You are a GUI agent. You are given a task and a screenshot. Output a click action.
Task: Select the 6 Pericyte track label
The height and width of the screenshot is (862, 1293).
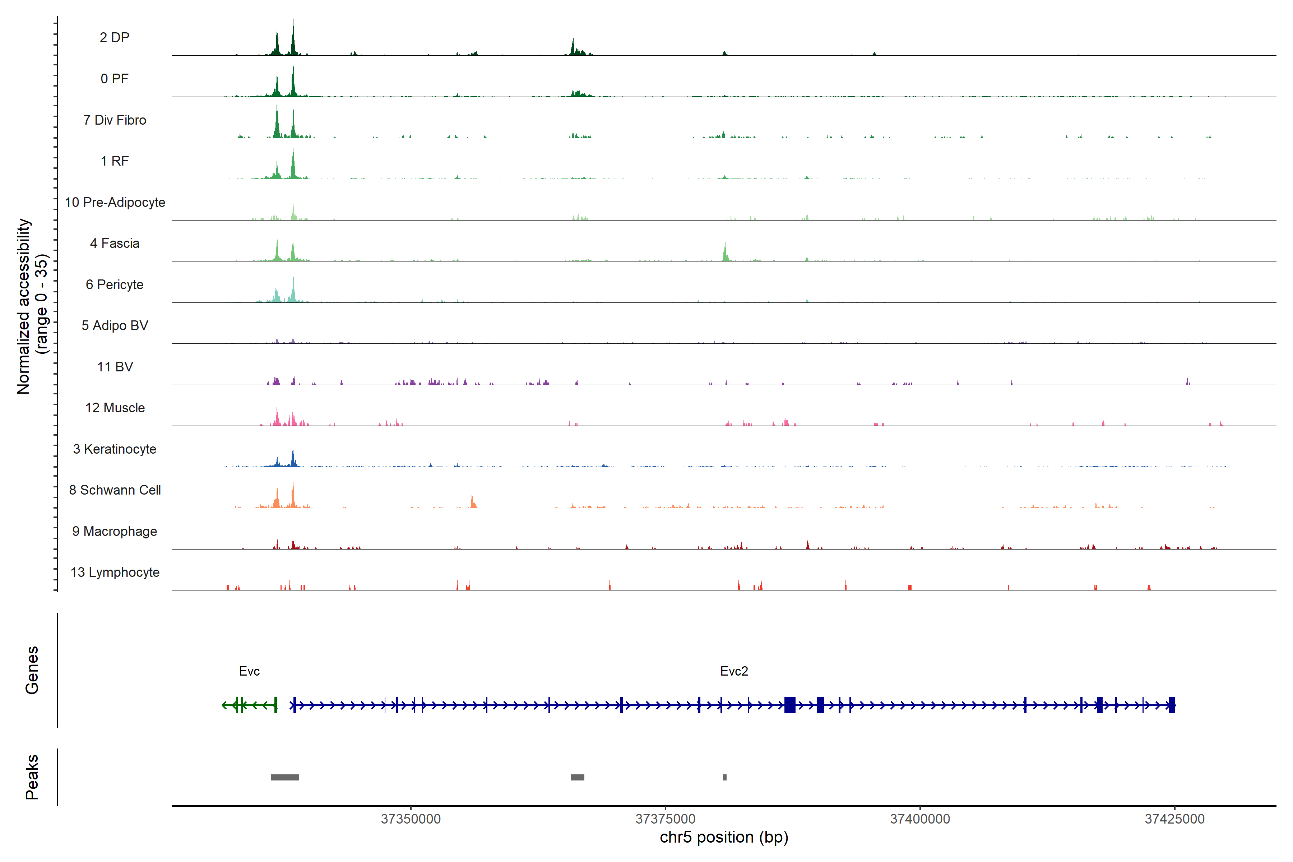114,284
